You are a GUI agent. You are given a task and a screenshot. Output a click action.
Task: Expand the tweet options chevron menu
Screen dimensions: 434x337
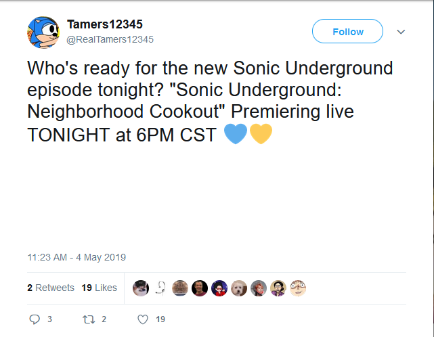point(400,32)
